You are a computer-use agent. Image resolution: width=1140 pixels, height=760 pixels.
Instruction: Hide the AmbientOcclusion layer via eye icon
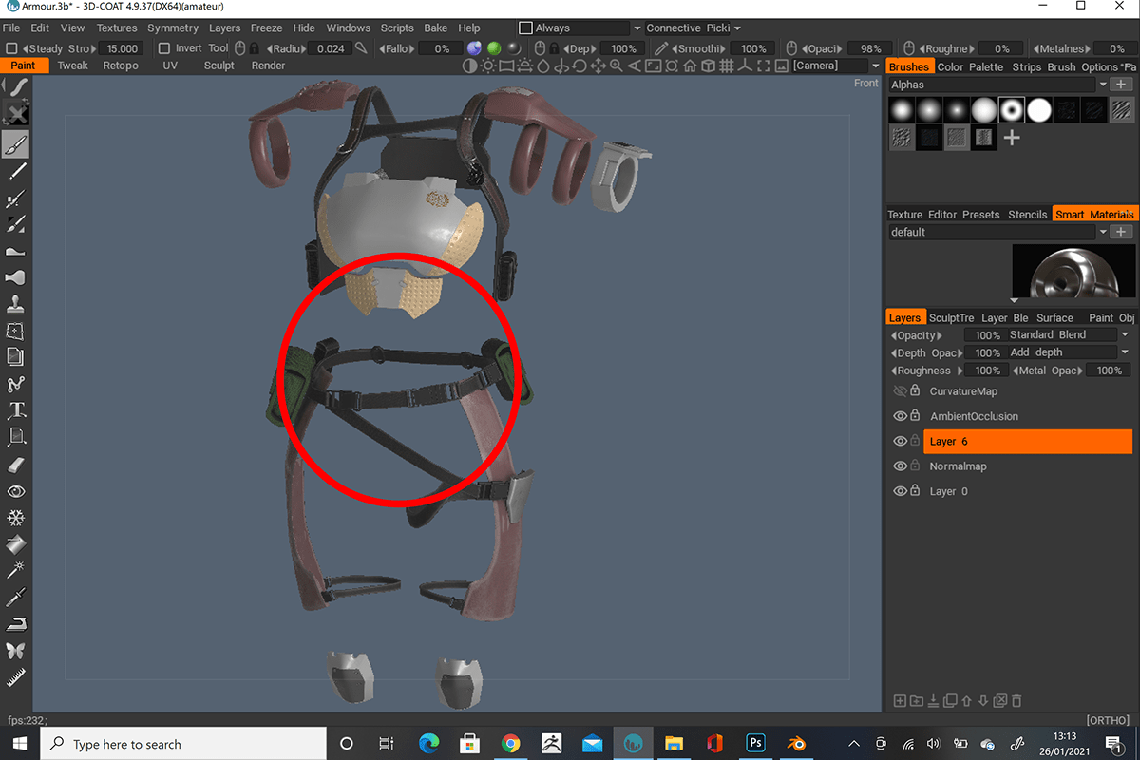(900, 416)
